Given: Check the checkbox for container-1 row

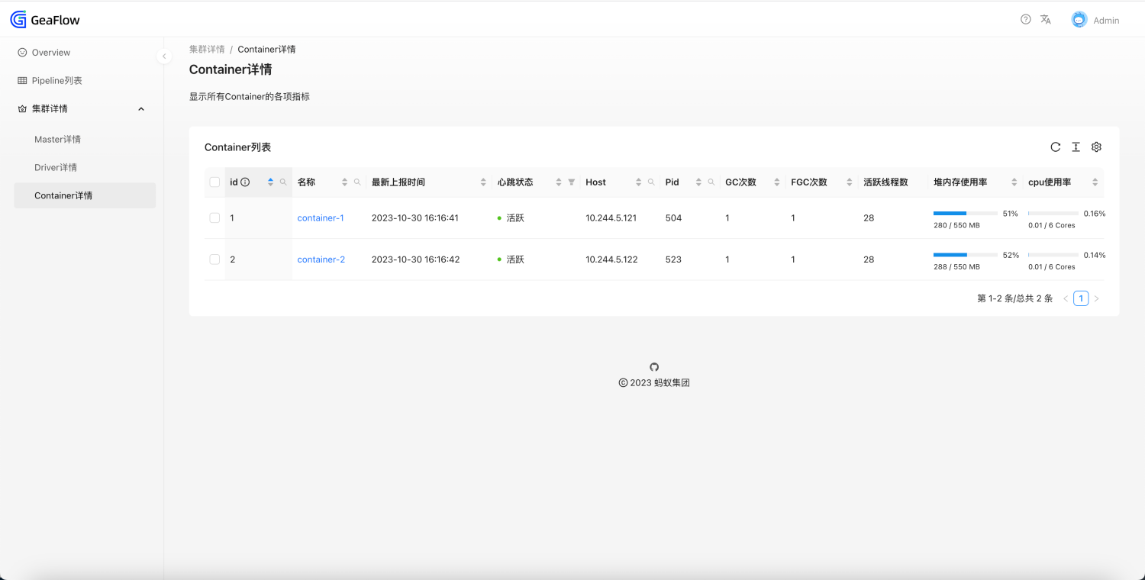Looking at the screenshot, I should (x=214, y=218).
